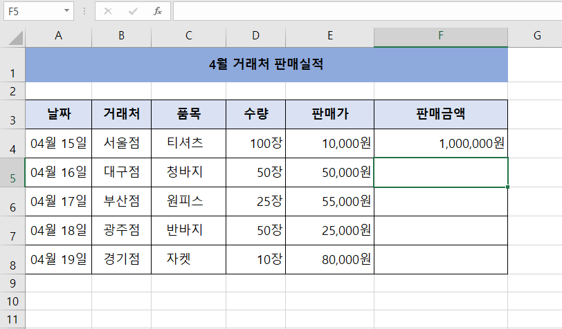
Task: Select row 7 header
Action: 12,231
